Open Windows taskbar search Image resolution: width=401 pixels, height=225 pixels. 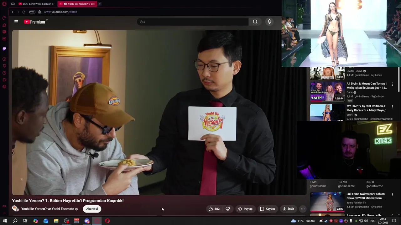[x=15, y=221]
